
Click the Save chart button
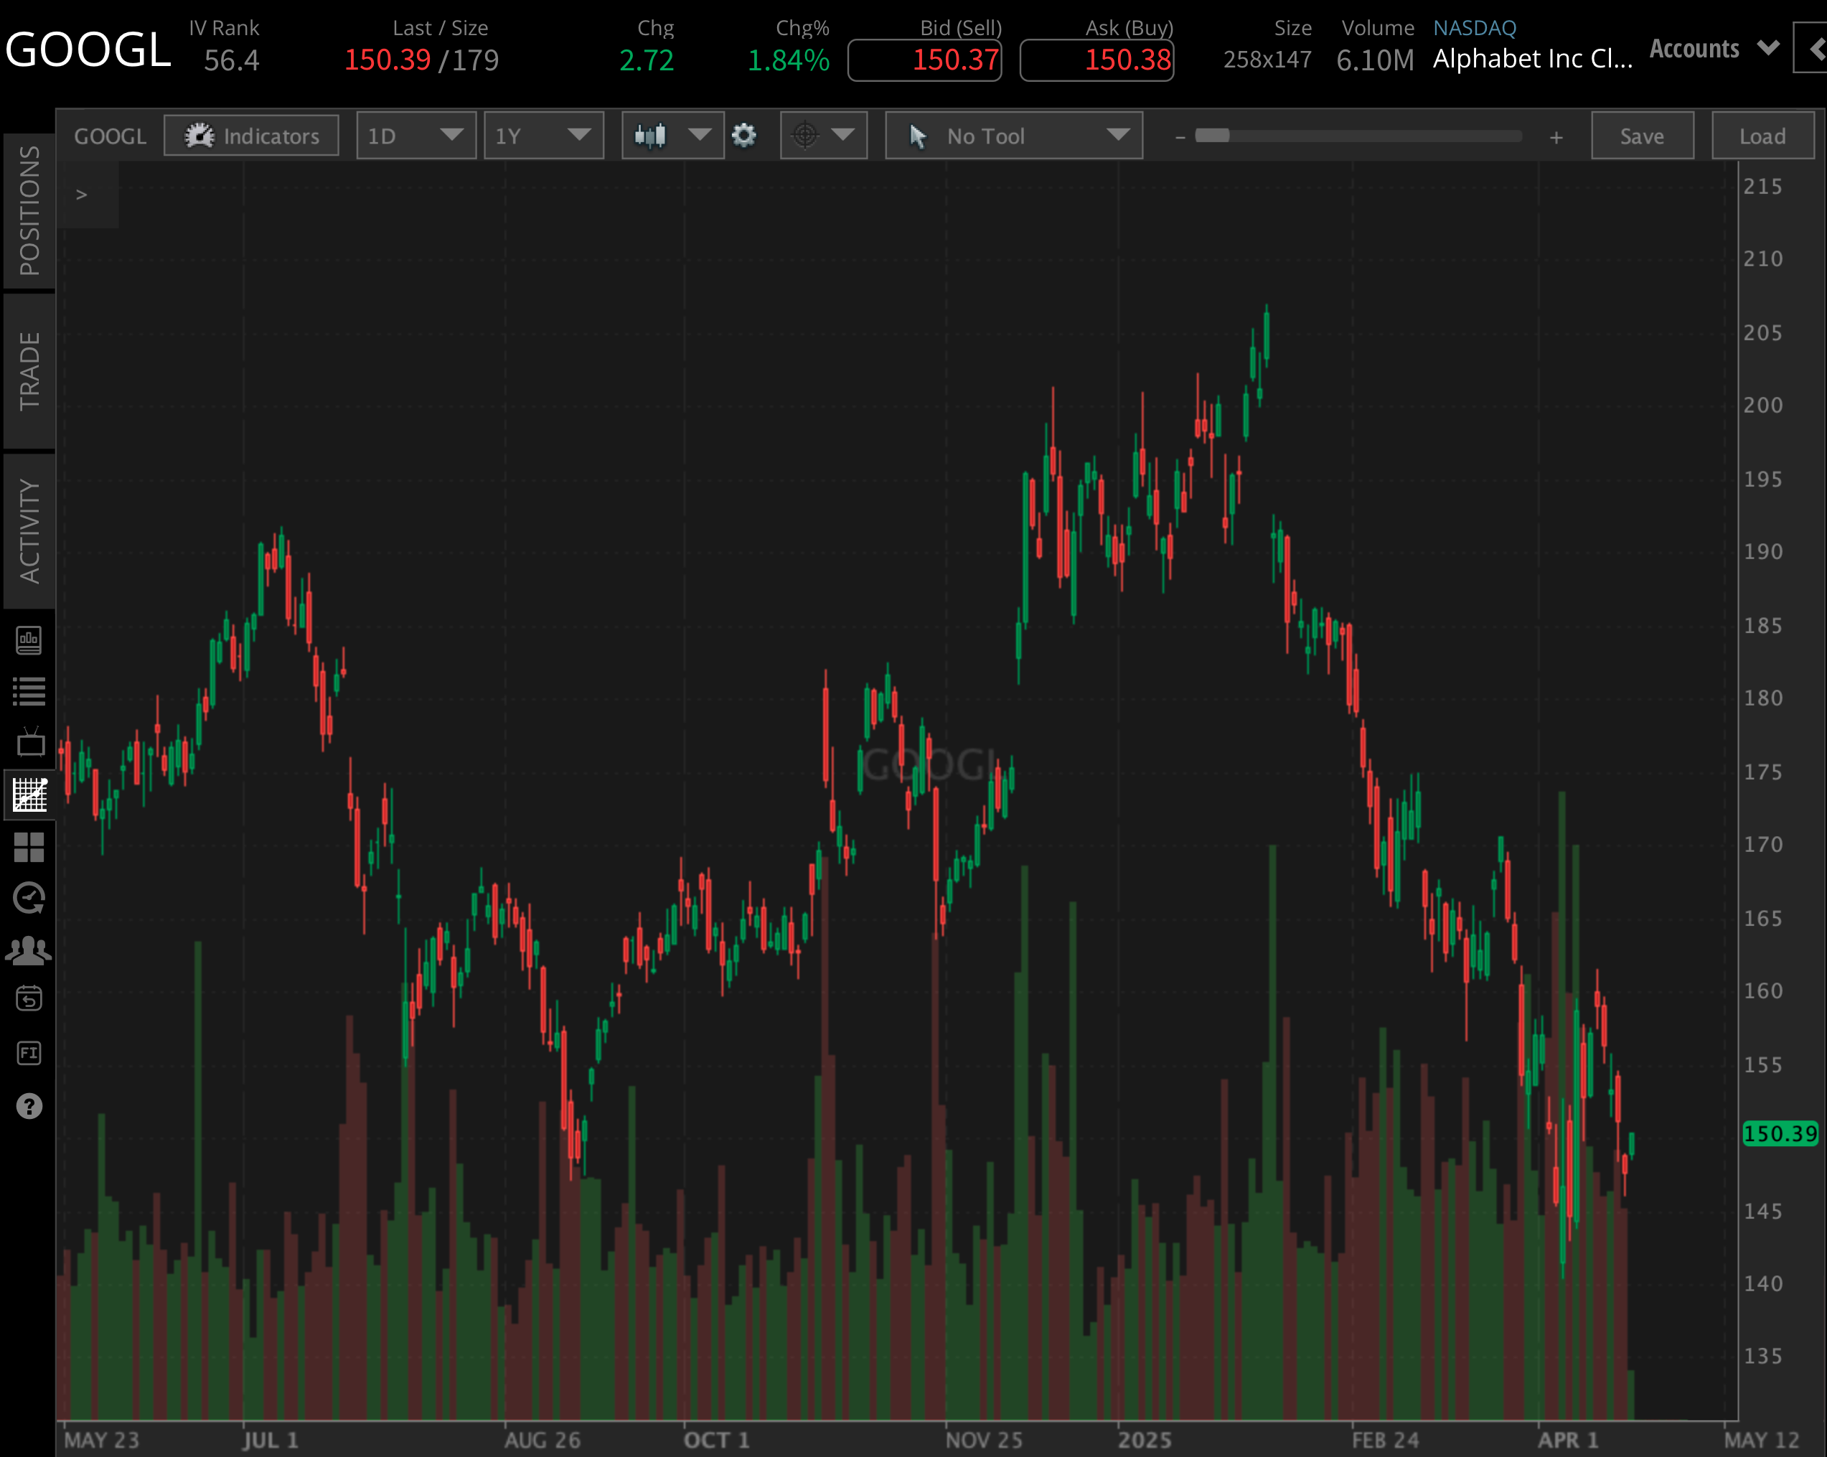click(1641, 135)
